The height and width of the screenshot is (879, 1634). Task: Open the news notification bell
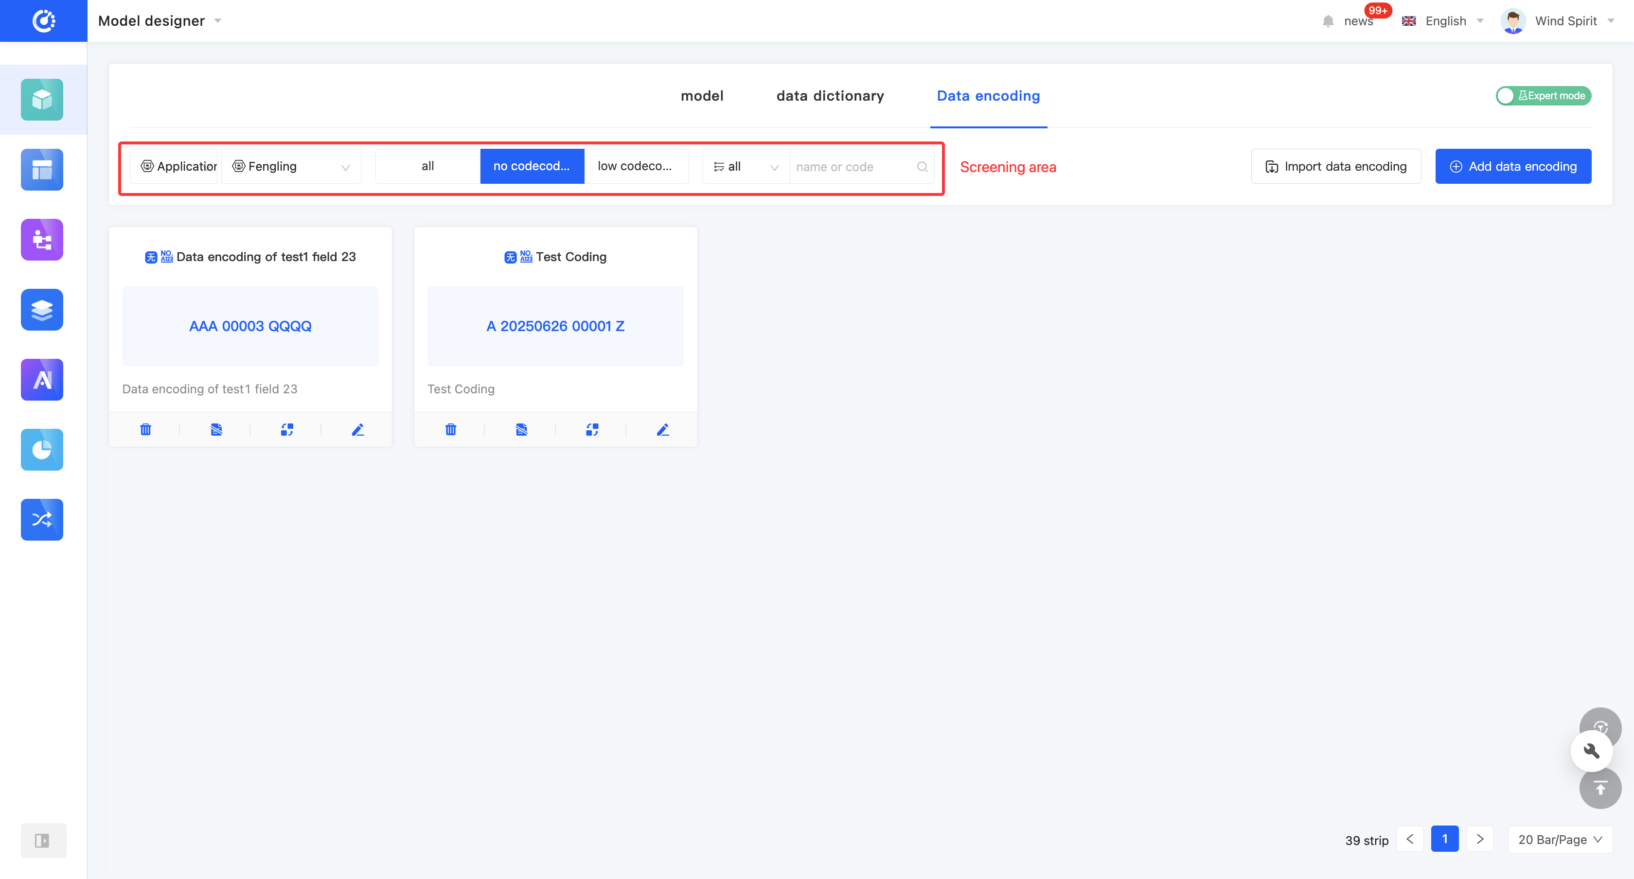(x=1328, y=21)
